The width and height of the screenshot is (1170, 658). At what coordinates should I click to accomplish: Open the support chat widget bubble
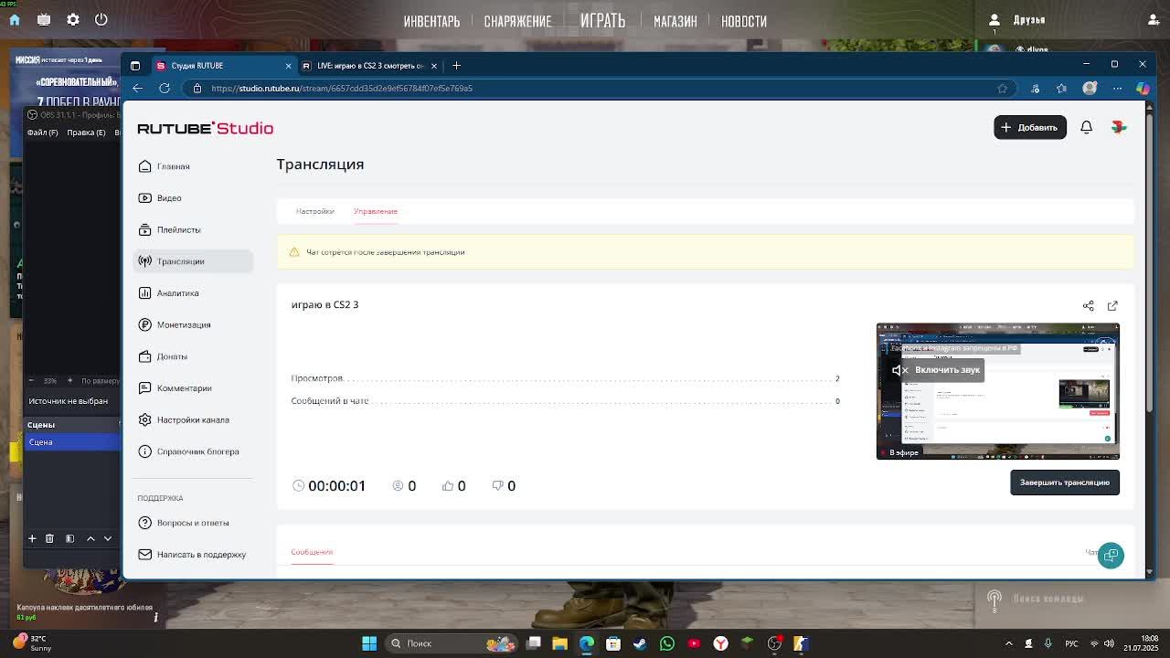(x=1111, y=556)
